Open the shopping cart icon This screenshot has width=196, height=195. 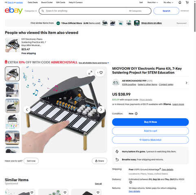[187, 2]
